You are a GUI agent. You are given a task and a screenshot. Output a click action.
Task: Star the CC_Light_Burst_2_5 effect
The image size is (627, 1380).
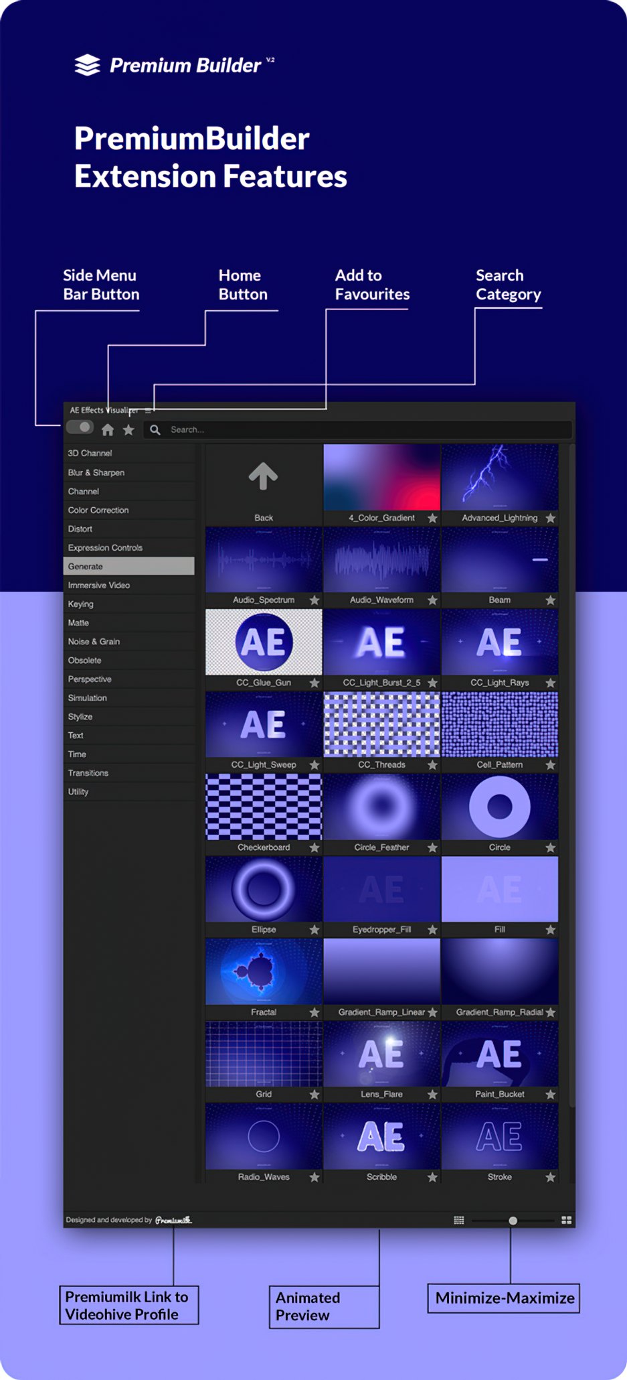432,683
